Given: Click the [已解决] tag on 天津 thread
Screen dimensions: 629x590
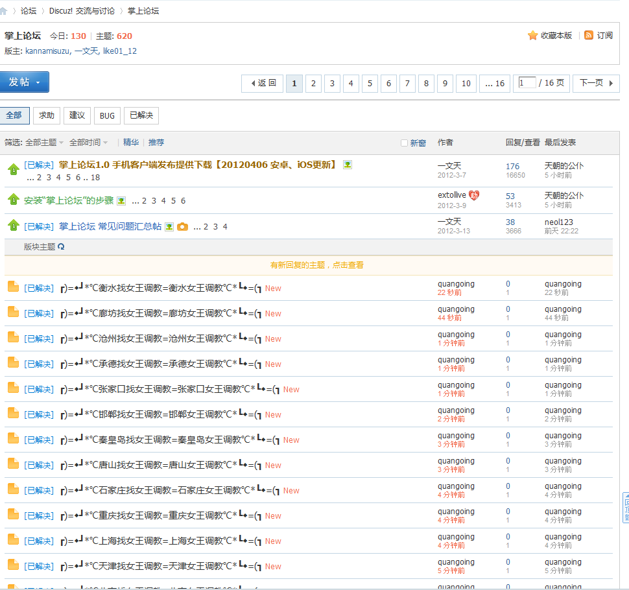Looking at the screenshot, I should tap(39, 567).
